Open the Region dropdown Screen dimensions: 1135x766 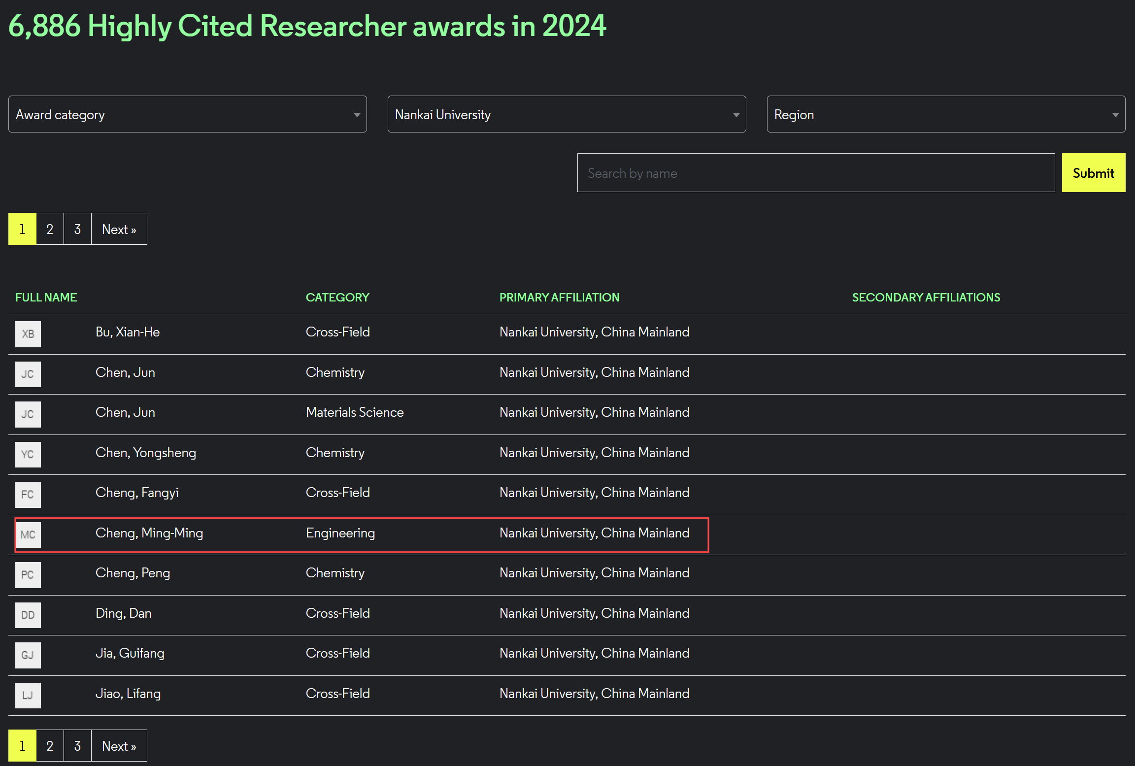click(x=946, y=114)
